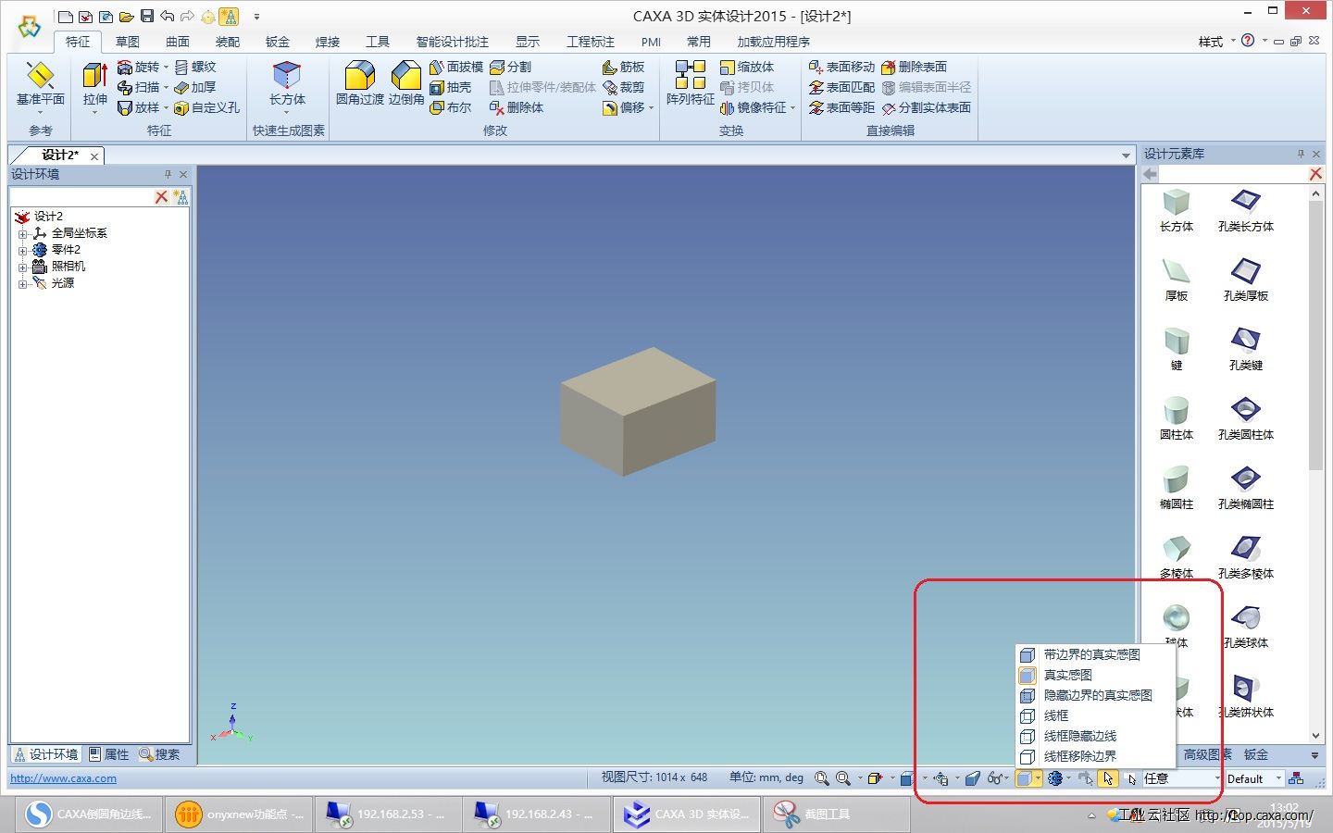This screenshot has width=1333, height=833.
Task: Select the 抽壳 shell tool
Action: [451, 87]
